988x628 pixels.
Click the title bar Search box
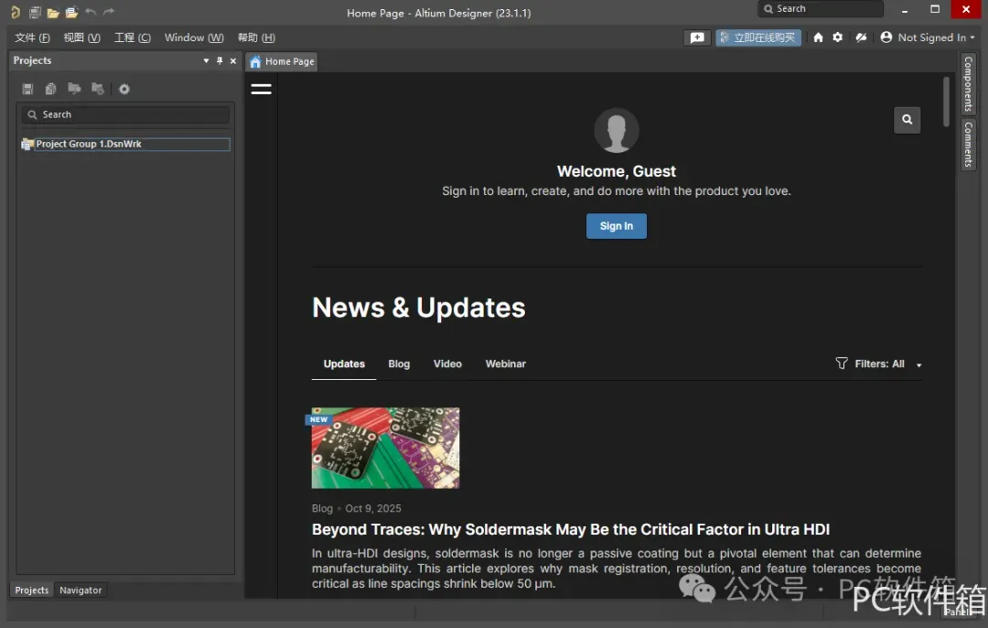click(x=820, y=9)
